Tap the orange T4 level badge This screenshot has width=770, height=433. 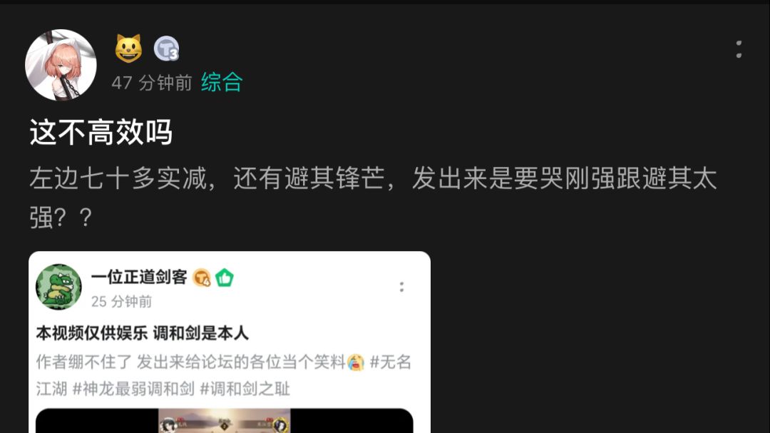201,277
